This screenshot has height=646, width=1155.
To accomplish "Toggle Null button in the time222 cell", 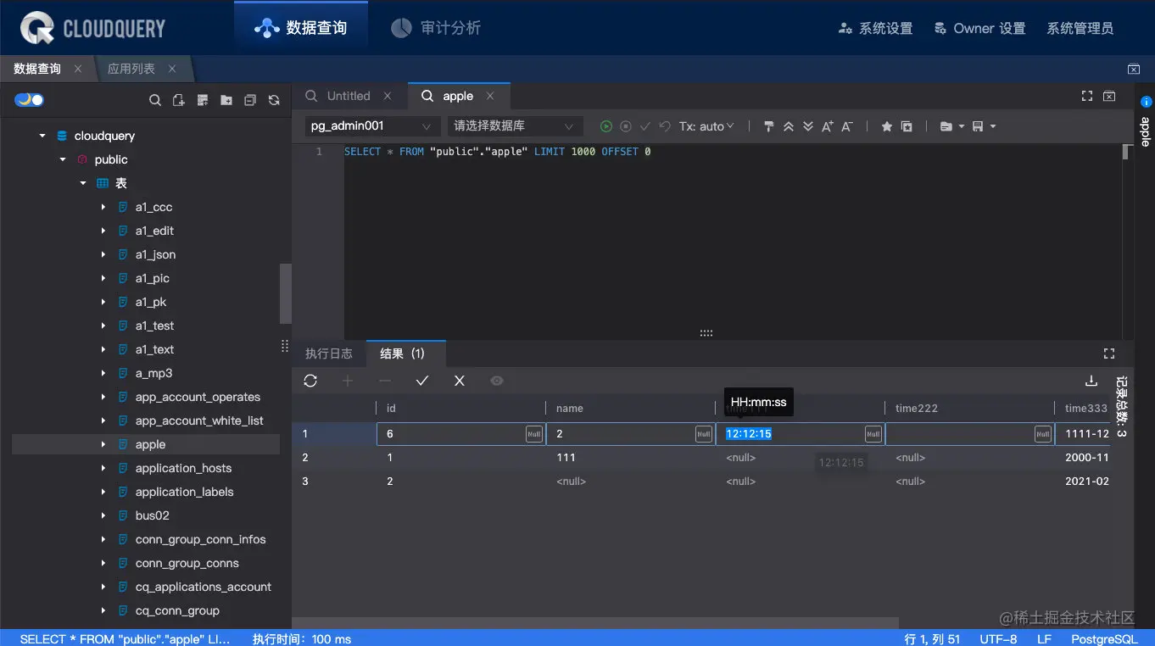I will [1043, 434].
